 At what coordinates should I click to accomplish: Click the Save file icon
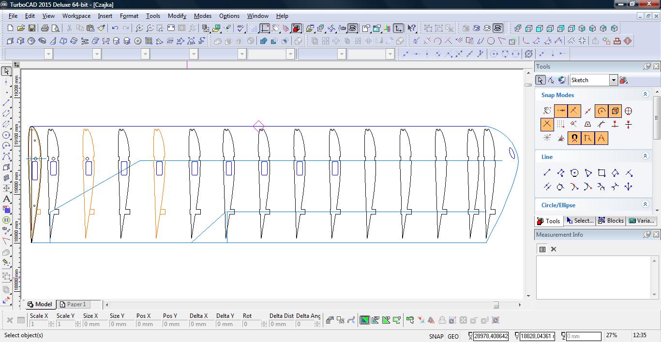(x=31, y=28)
